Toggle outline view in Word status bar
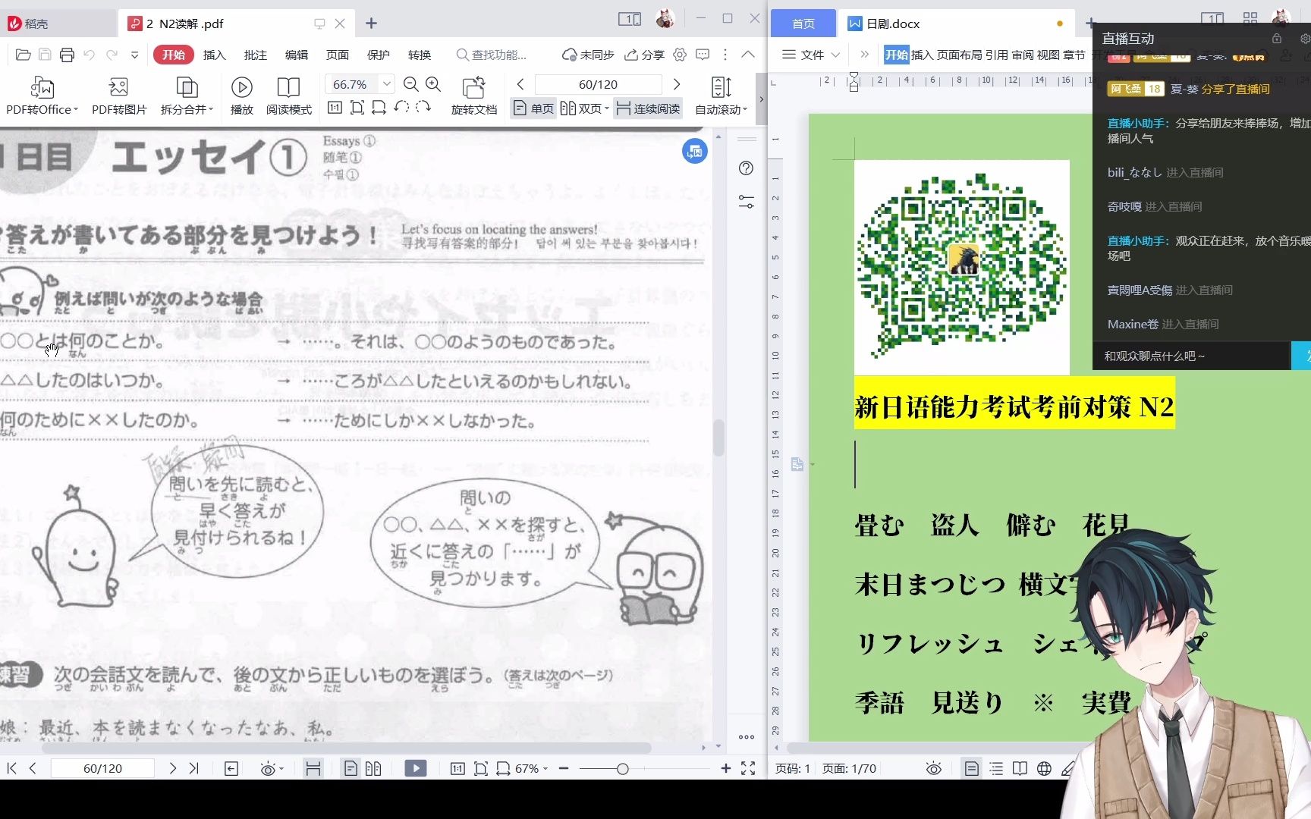This screenshot has height=819, width=1311. click(x=996, y=768)
